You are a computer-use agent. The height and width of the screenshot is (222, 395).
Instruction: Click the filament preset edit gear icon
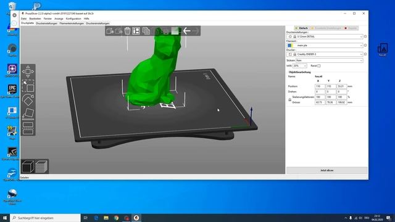365,45
